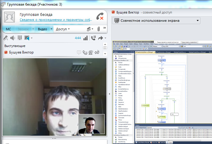This screenshot has width=212, height=144.
Task: Collapse the sharing pane with the arrow
Action: (x=109, y=94)
